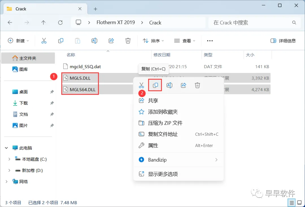This screenshot has height=207, width=305.
Task: Close the Crack tab
Action: (80, 9)
